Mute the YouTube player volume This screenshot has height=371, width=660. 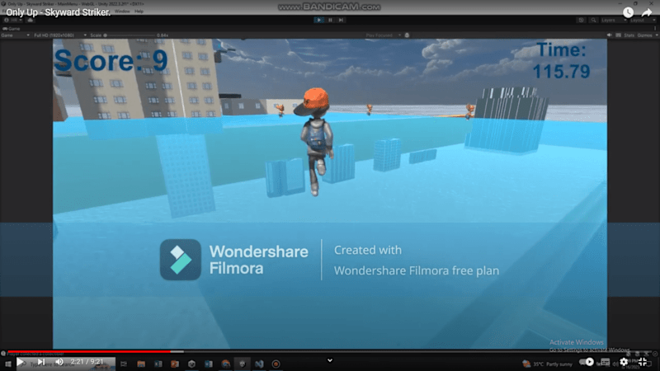pos(59,362)
